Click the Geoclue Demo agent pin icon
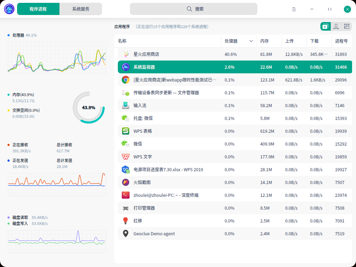Viewport: 356px width, 267px height. 126,234
